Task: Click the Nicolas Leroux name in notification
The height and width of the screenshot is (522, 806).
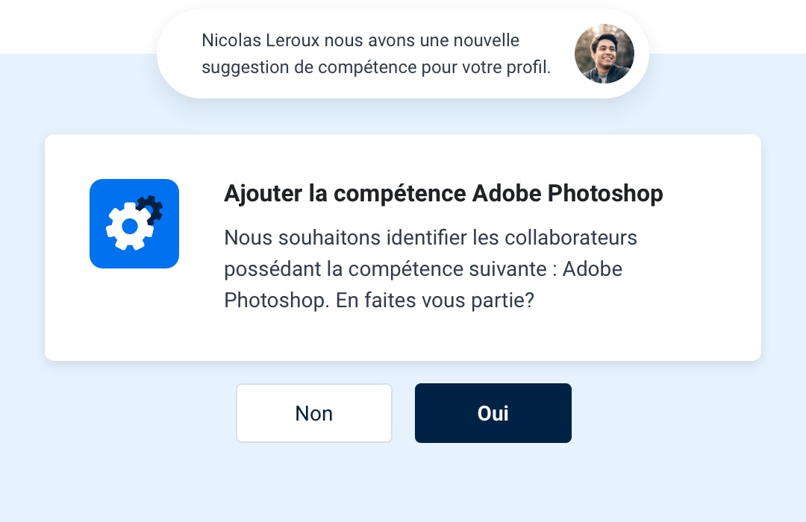Action: tap(260, 40)
